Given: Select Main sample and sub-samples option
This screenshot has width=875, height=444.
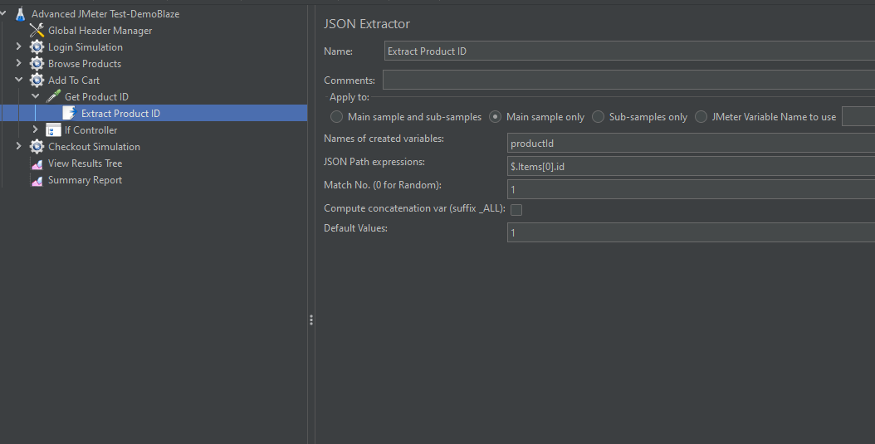Looking at the screenshot, I should (x=336, y=117).
